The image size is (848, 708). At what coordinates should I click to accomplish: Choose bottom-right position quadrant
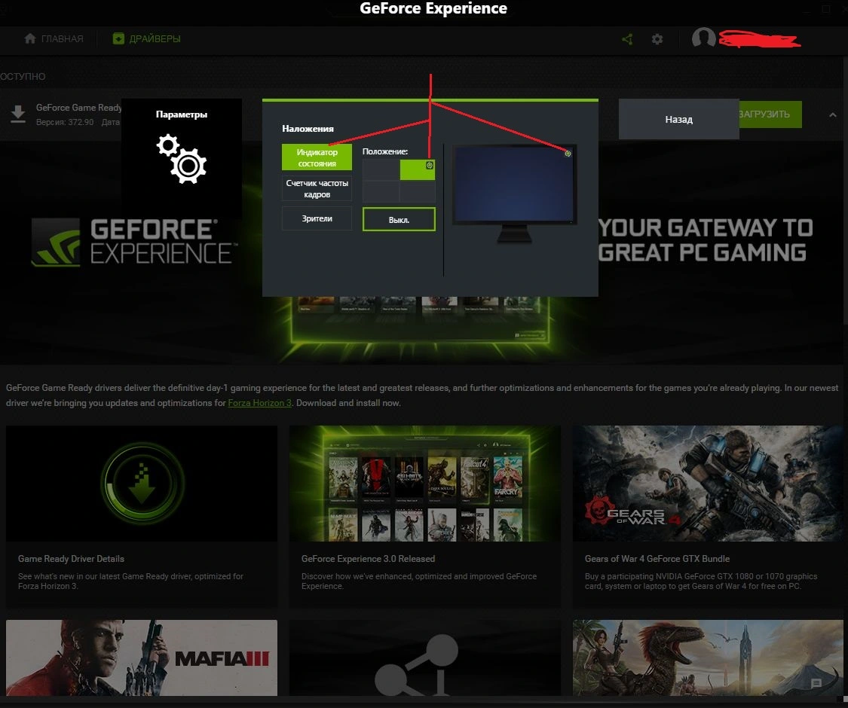(x=418, y=191)
